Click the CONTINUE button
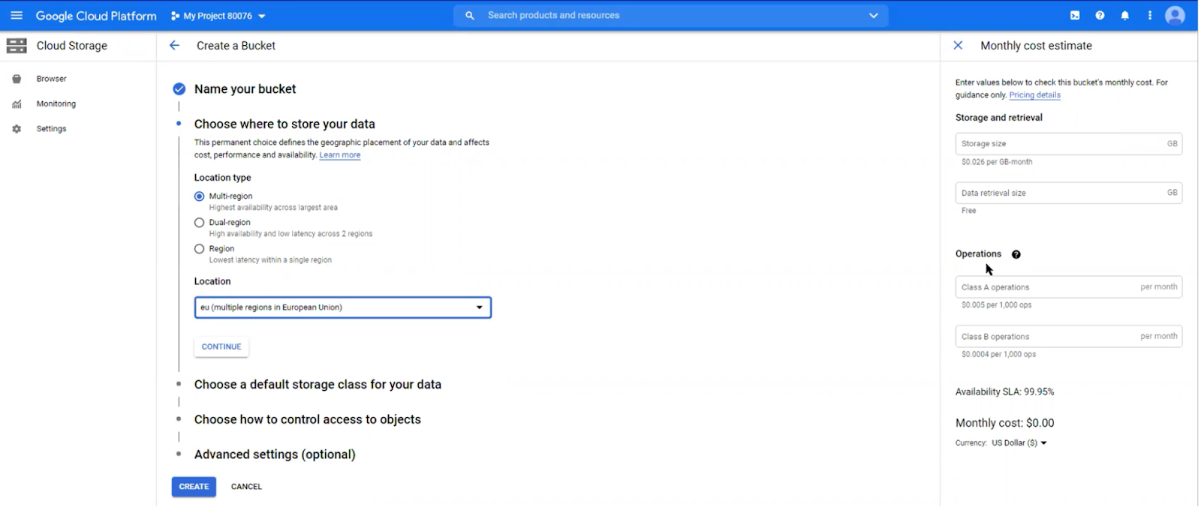Viewport: 1201px width, 507px height. pos(221,347)
